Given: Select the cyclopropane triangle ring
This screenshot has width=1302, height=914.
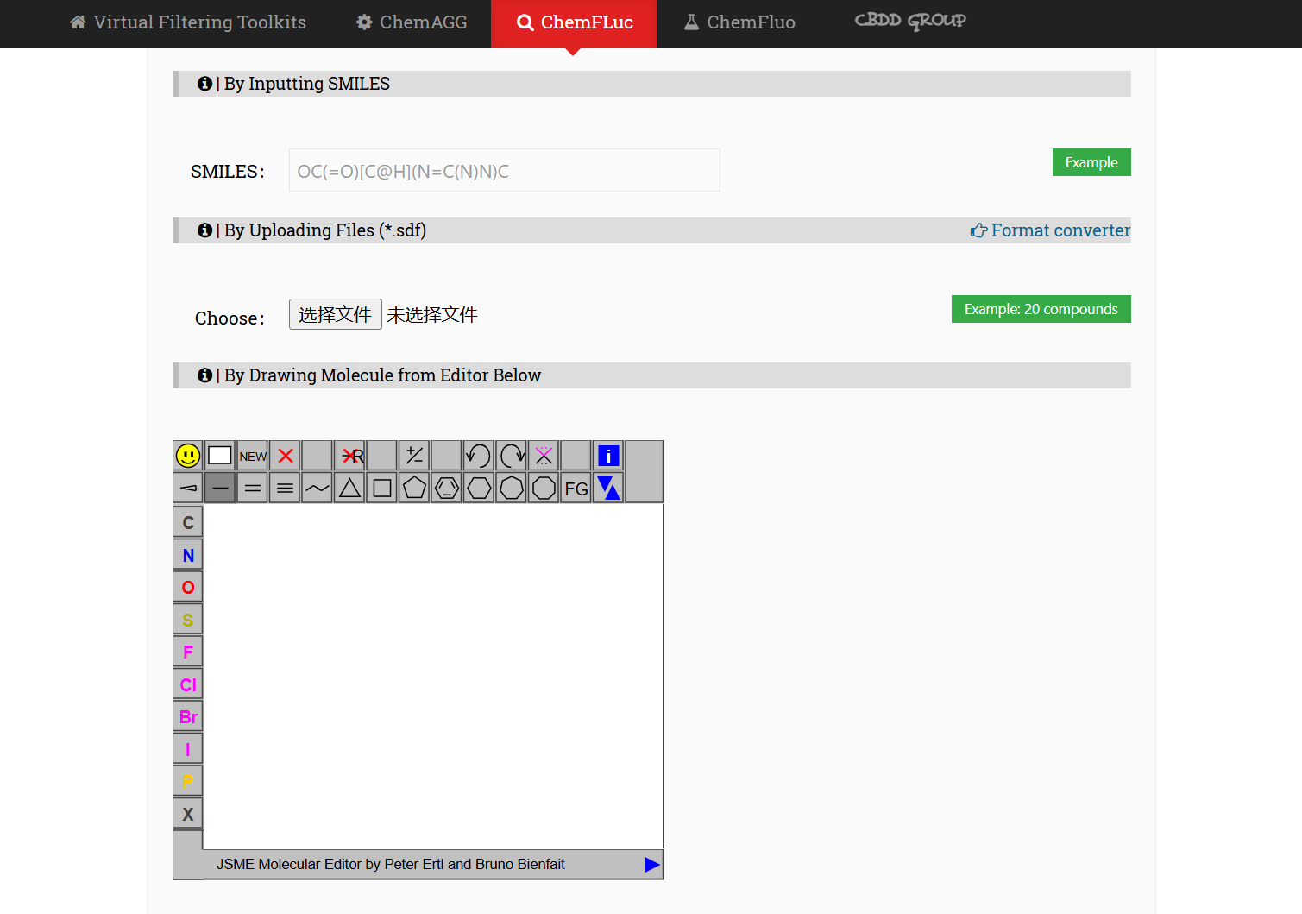Looking at the screenshot, I should coord(349,489).
